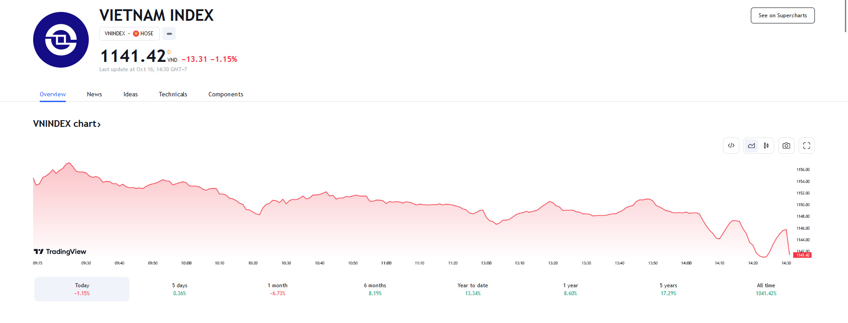Switch chart to area style

[751, 146]
